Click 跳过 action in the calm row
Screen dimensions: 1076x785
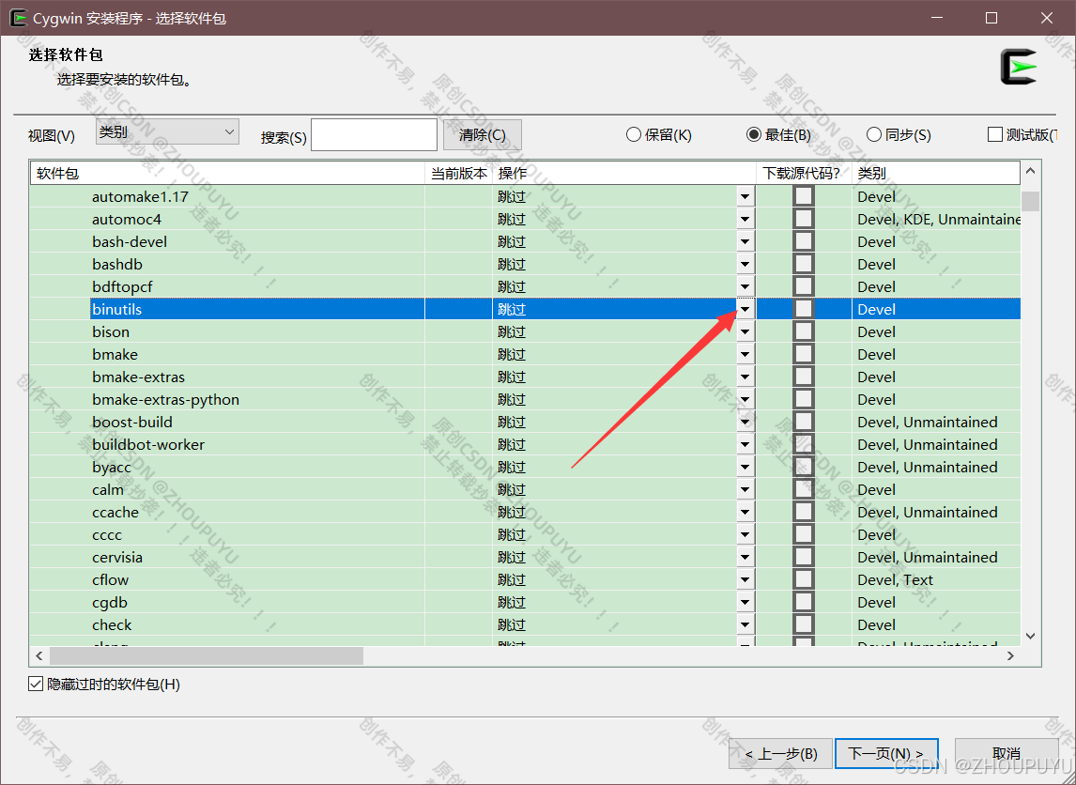pos(512,489)
